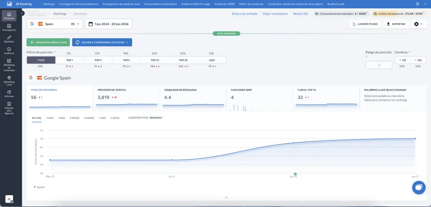Open Comprobar estado de indexación menu
The width and height of the screenshot is (431, 207).
295,4
